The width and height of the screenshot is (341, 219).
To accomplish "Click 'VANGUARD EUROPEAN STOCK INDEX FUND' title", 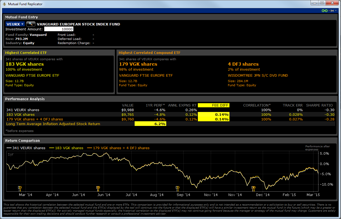I will click(x=78, y=24).
